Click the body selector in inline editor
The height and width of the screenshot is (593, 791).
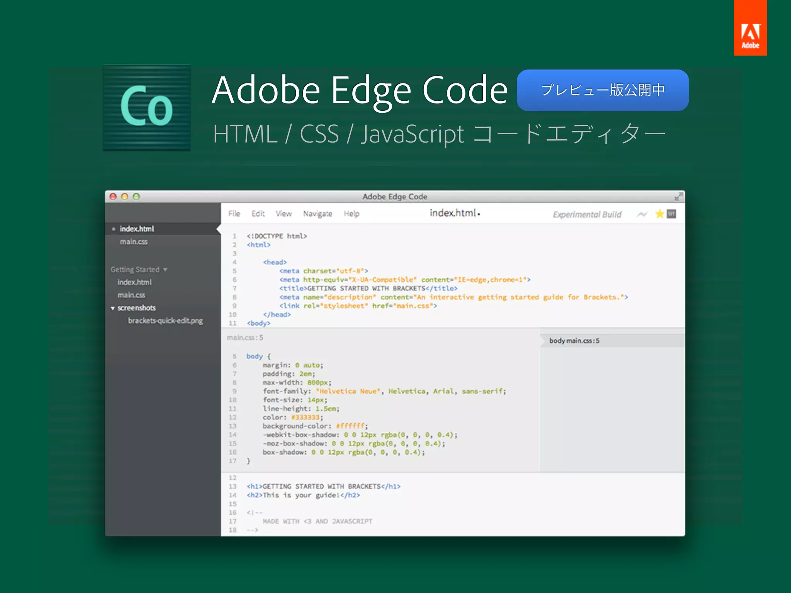click(255, 356)
